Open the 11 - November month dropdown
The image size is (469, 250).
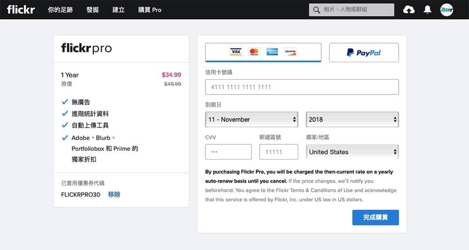251,119
